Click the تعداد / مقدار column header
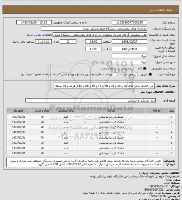182x200 pixels. (42, 111)
